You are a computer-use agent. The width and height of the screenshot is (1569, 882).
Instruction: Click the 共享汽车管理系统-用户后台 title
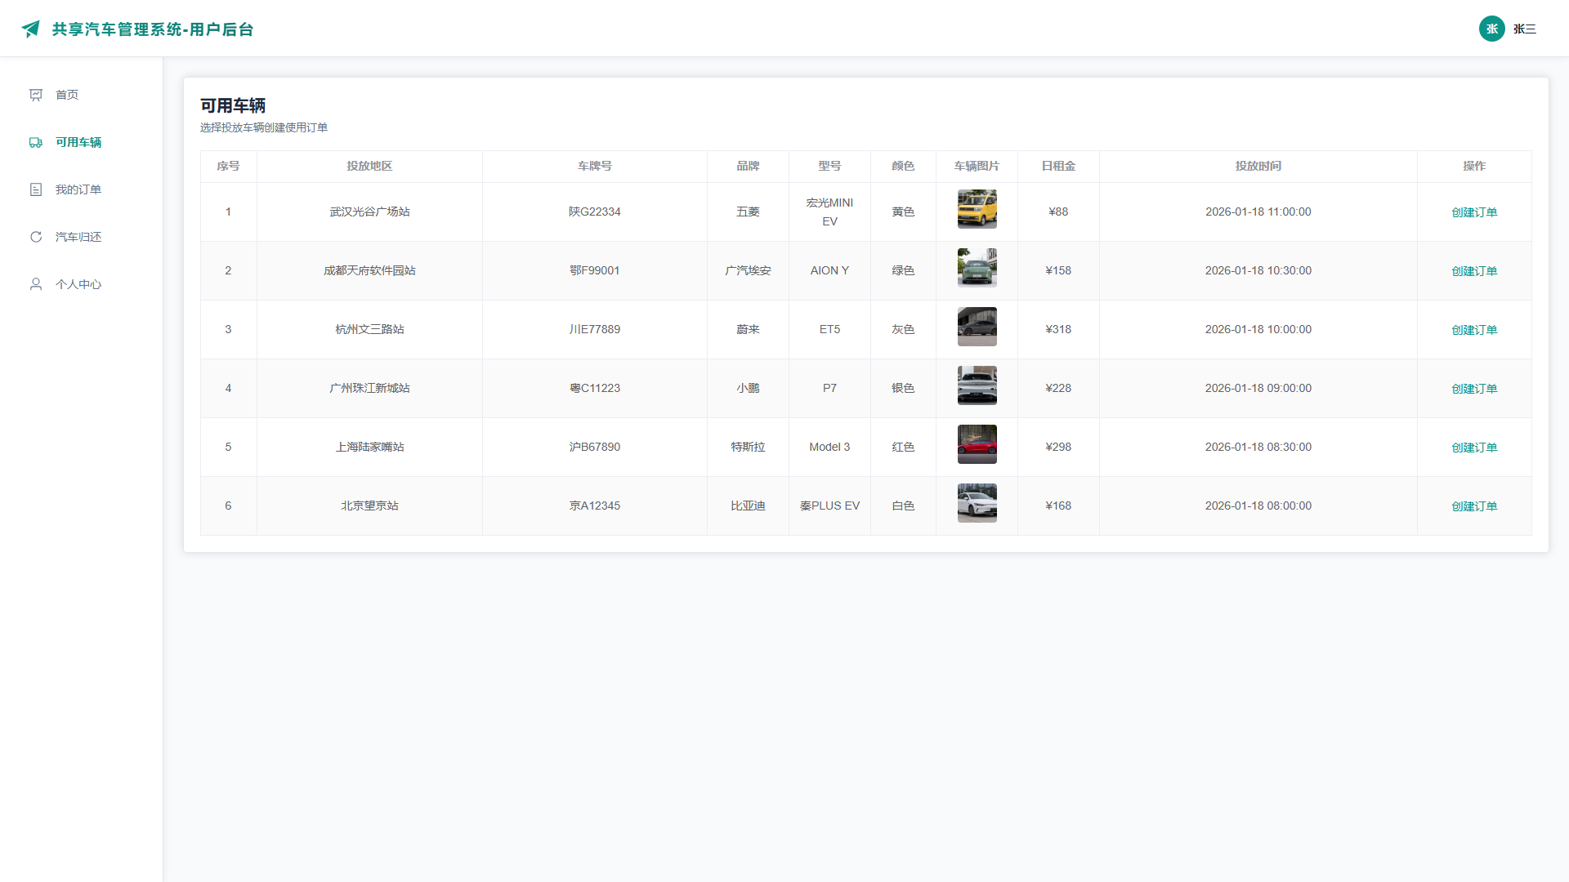pos(153,29)
